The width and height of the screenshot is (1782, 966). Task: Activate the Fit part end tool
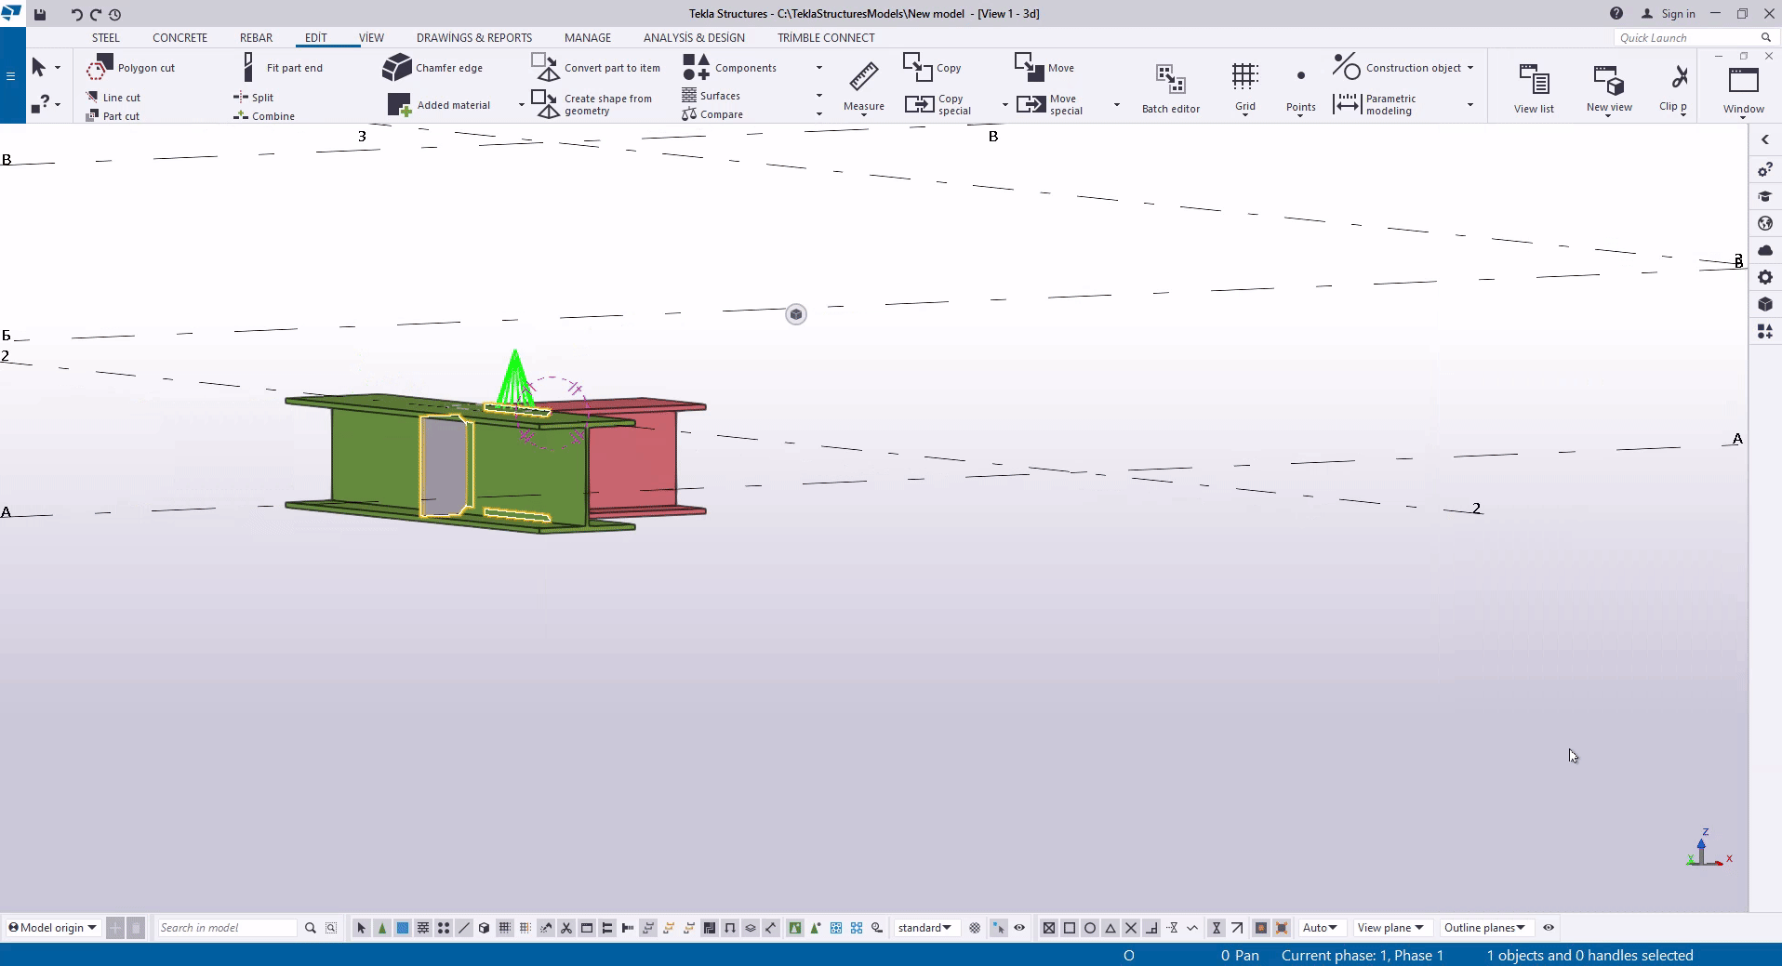(x=282, y=68)
